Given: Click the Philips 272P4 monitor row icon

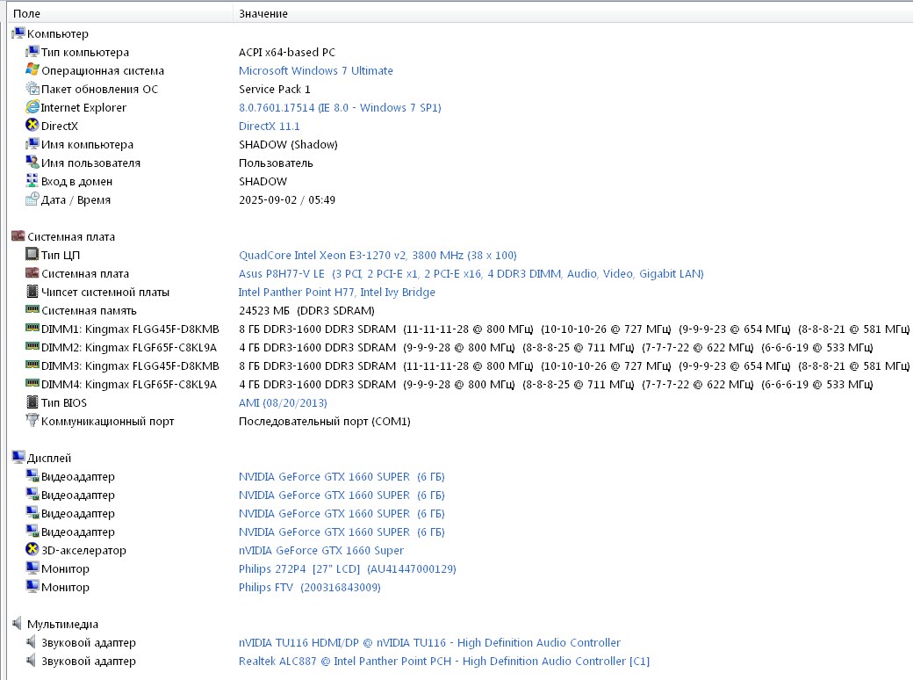Looking at the screenshot, I should (x=32, y=568).
